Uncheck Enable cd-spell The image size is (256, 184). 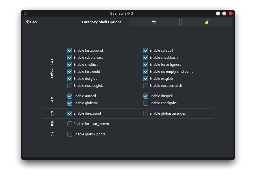click(x=146, y=51)
